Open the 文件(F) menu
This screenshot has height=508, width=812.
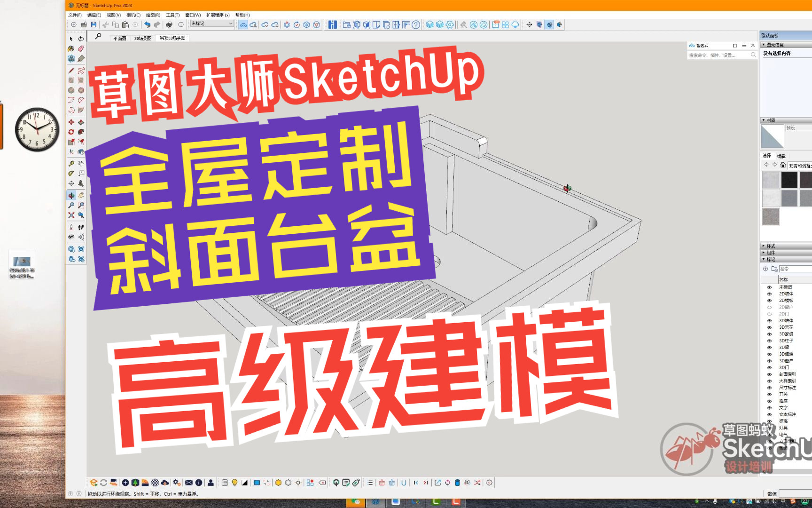point(75,15)
